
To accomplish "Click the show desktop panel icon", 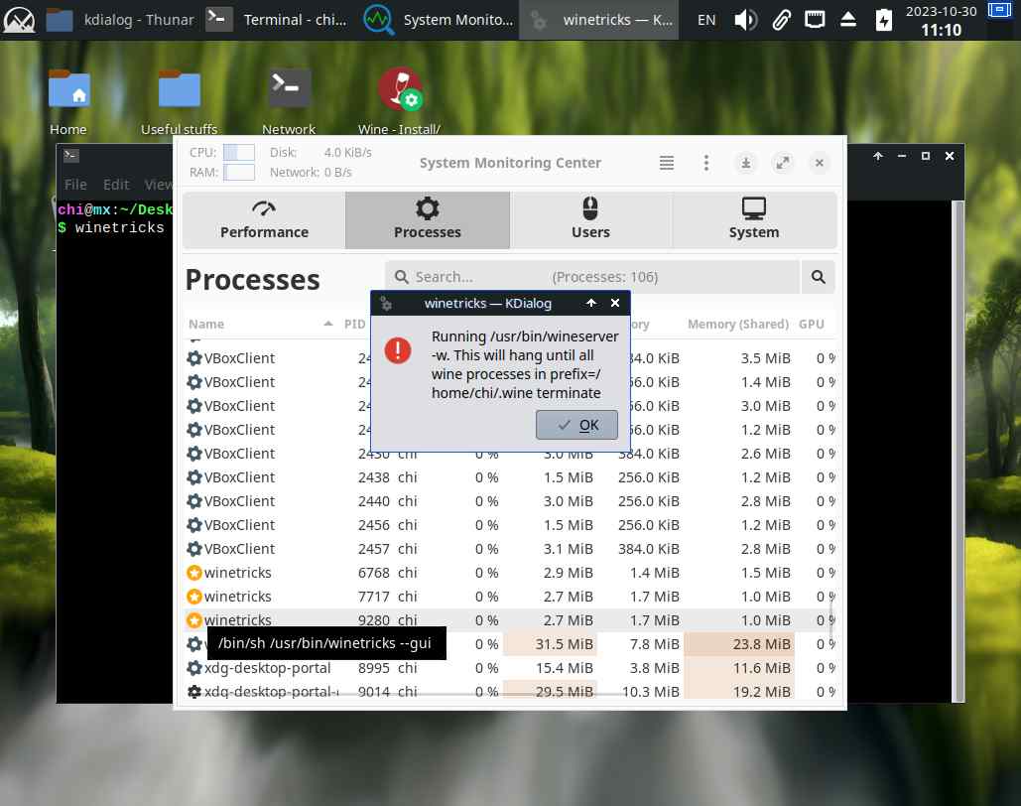I will click(999, 11).
